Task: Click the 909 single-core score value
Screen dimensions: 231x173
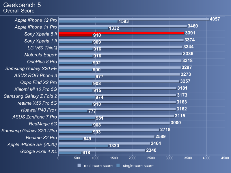Action: point(97,42)
